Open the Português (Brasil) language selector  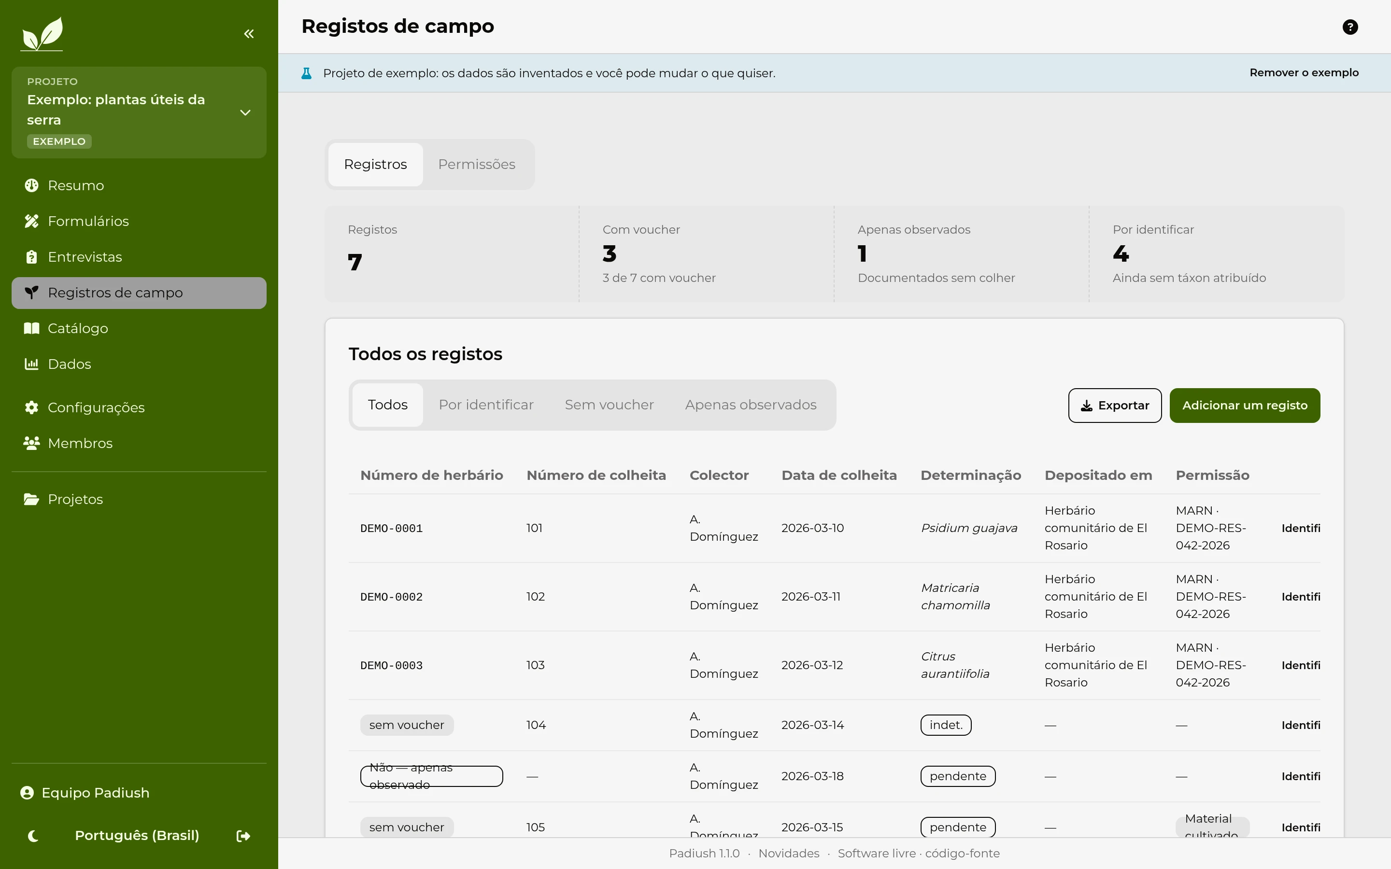click(137, 836)
